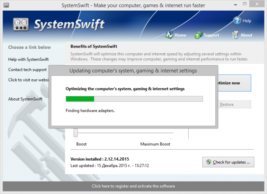Open About SystemSwift sidebar link
267x194 pixels.
click(x=25, y=99)
